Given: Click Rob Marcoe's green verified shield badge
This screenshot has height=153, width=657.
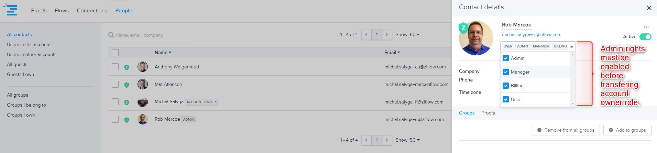Looking at the screenshot, I should coord(126,120).
